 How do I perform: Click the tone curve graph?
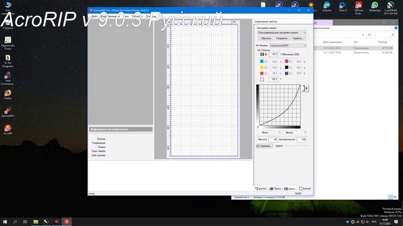[x=280, y=105]
